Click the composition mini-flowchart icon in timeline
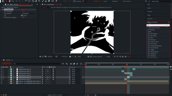The height and width of the screenshot is (96, 172). [63, 64]
